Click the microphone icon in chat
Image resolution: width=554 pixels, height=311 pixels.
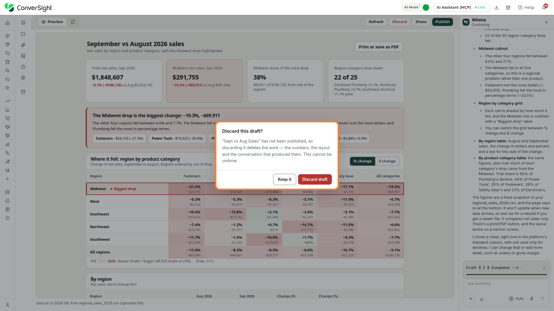click(x=531, y=299)
